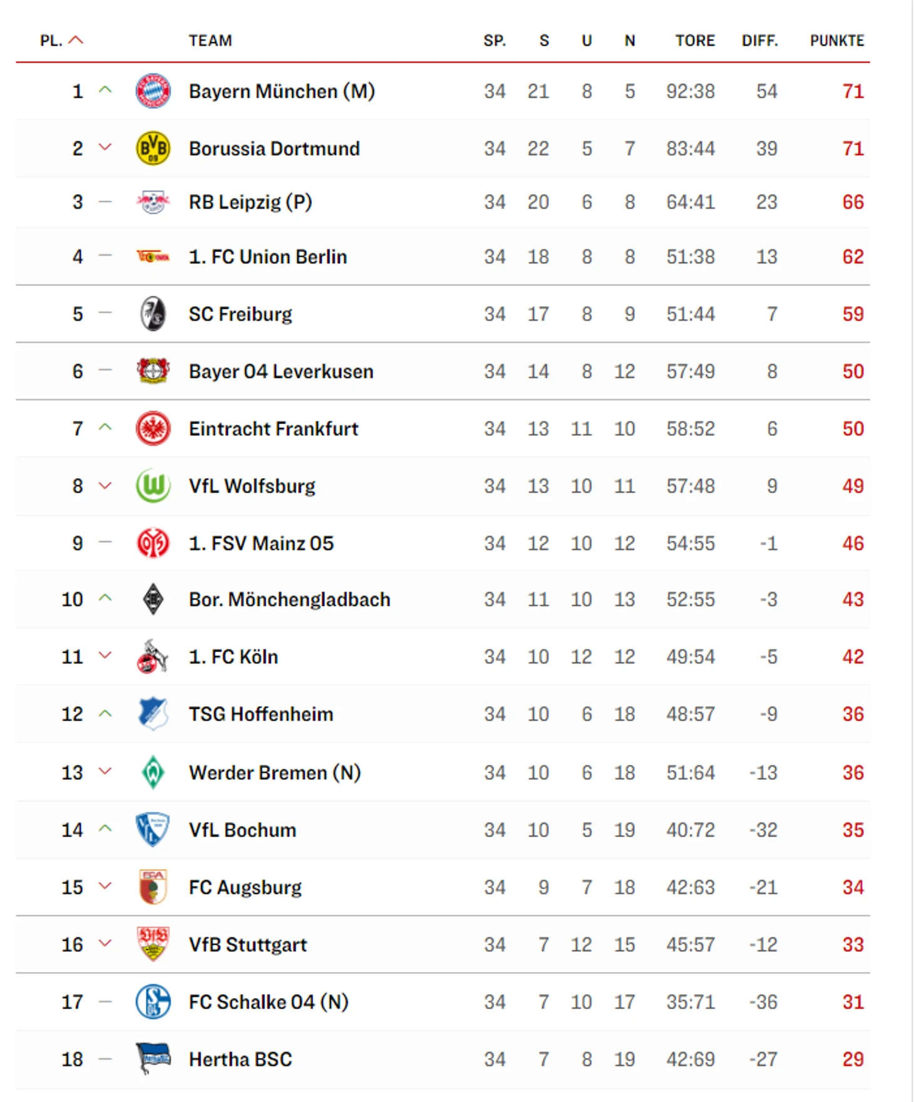Click the Bayern München club crest

click(x=153, y=91)
